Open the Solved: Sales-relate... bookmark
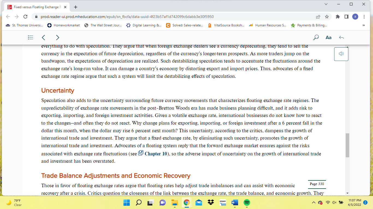 185,25
